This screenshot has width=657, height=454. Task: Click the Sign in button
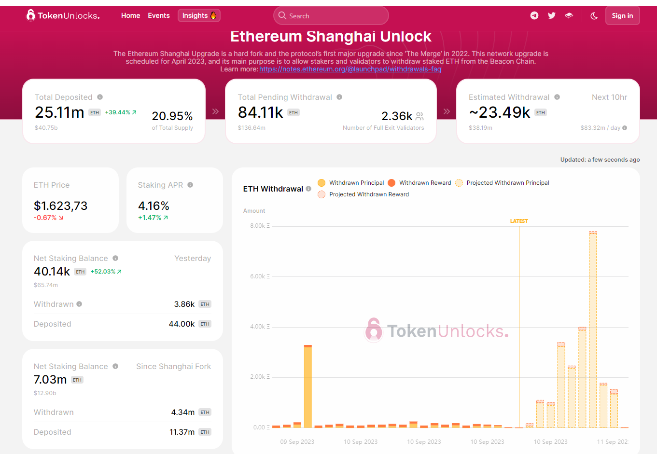coord(622,15)
